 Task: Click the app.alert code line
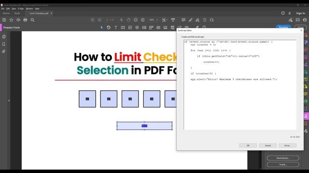tap(234, 79)
